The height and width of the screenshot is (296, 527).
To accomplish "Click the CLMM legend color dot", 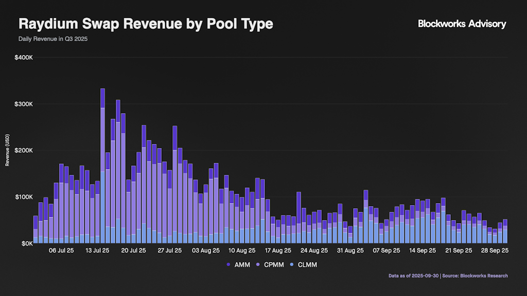I will [x=292, y=264].
